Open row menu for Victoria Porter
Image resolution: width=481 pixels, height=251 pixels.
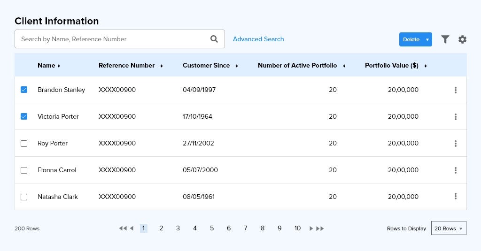tap(456, 116)
